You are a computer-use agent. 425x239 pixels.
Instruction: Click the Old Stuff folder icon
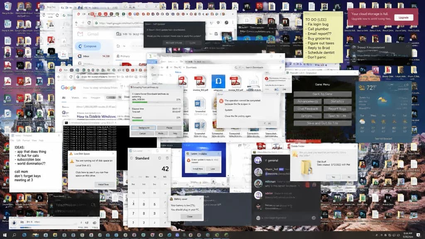pyautogui.click(x=306, y=167)
